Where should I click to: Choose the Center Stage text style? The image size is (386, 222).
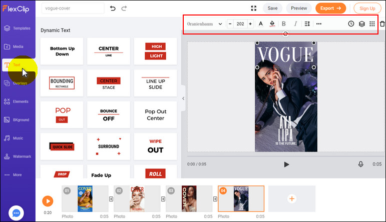tap(109, 83)
